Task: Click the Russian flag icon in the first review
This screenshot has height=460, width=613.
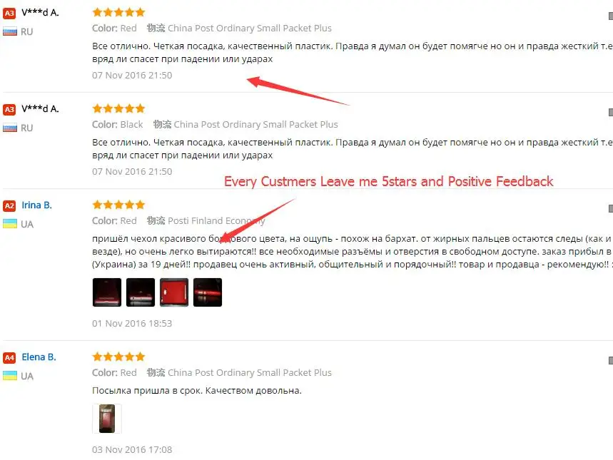Action: click(10, 31)
